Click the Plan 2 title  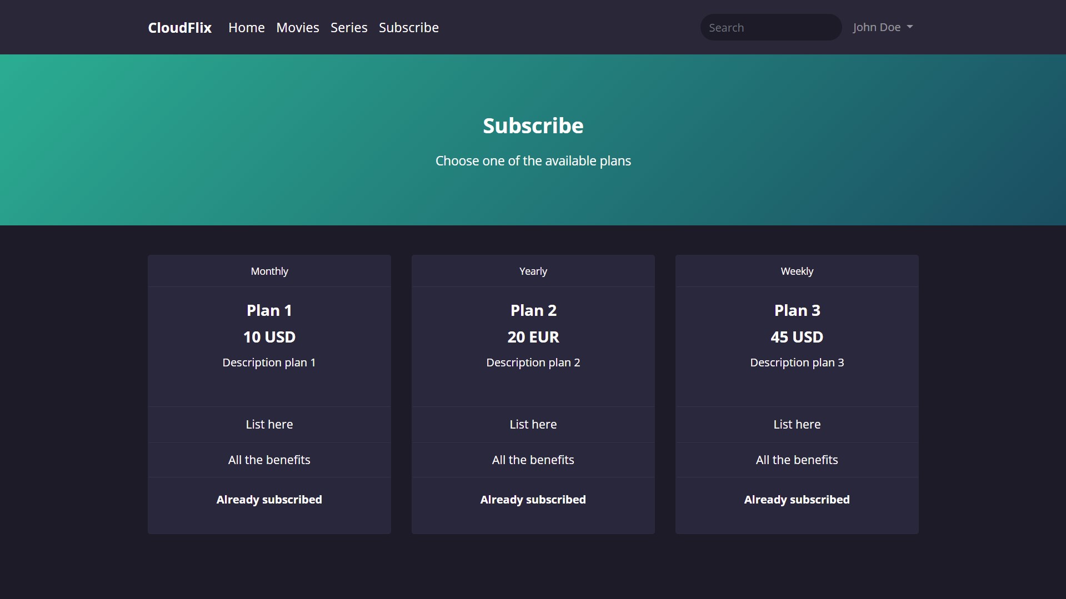(533, 310)
